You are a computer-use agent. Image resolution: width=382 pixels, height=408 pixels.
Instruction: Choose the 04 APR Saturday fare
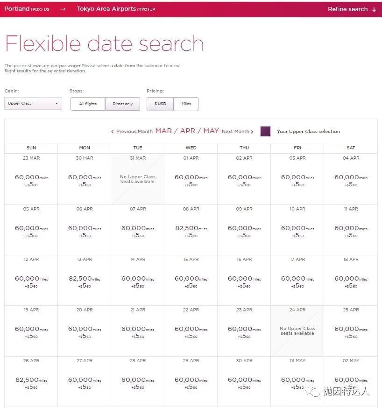pyautogui.click(x=351, y=179)
